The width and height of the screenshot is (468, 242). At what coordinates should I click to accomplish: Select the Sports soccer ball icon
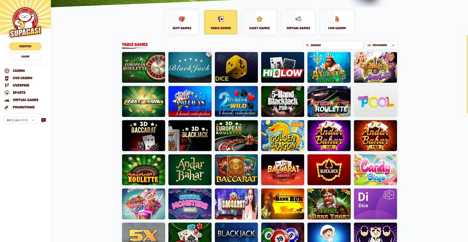pyautogui.click(x=7, y=93)
